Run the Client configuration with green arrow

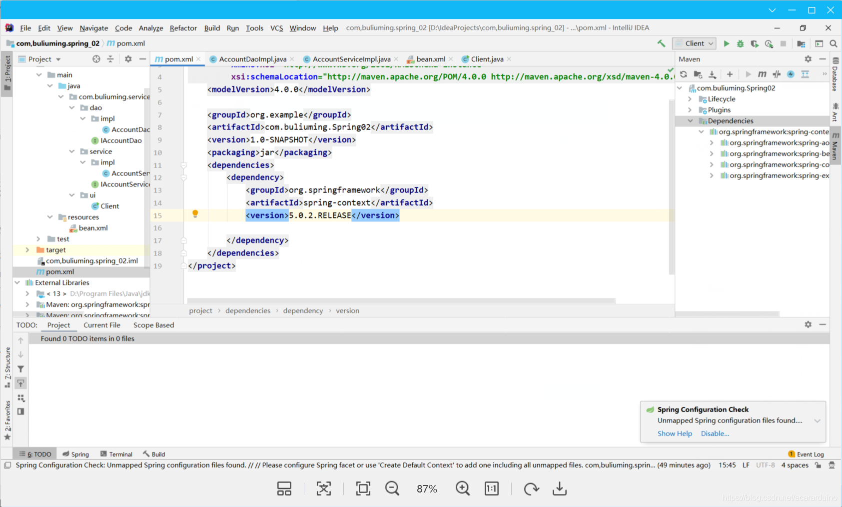[x=726, y=43]
